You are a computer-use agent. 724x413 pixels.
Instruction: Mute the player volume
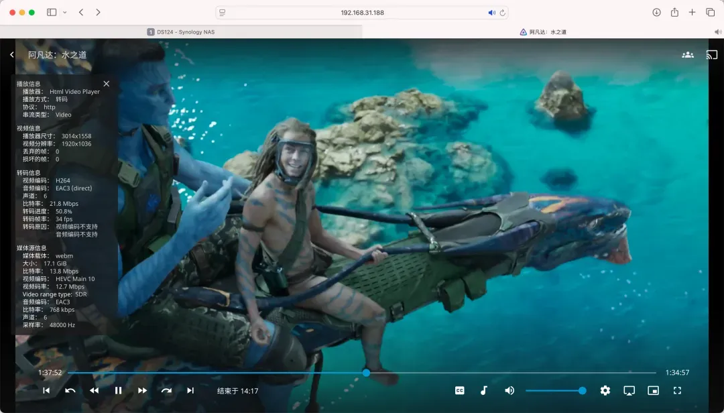pyautogui.click(x=509, y=390)
